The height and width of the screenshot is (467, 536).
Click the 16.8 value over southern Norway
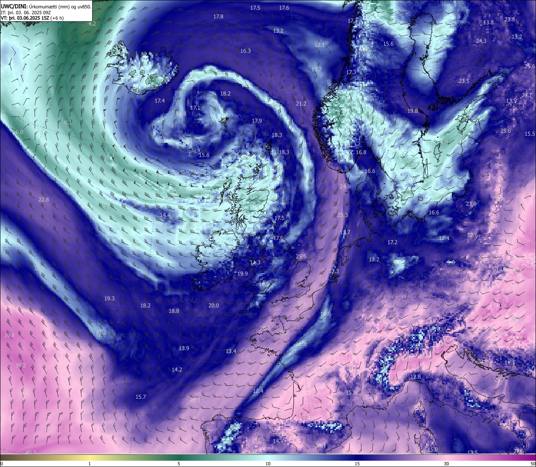click(361, 152)
